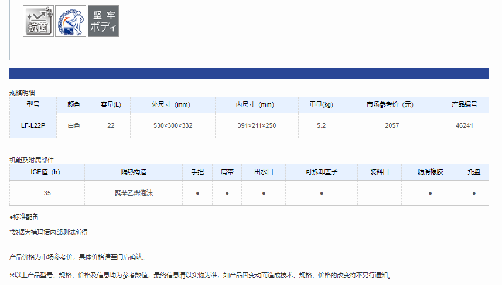
Task: Click the 规格明细 section title
Action: point(22,93)
